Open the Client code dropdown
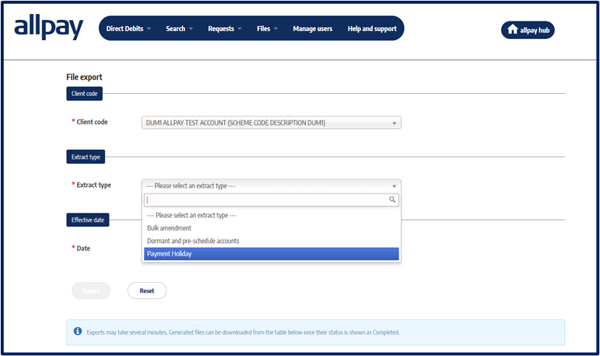600x356 pixels. coord(272,123)
